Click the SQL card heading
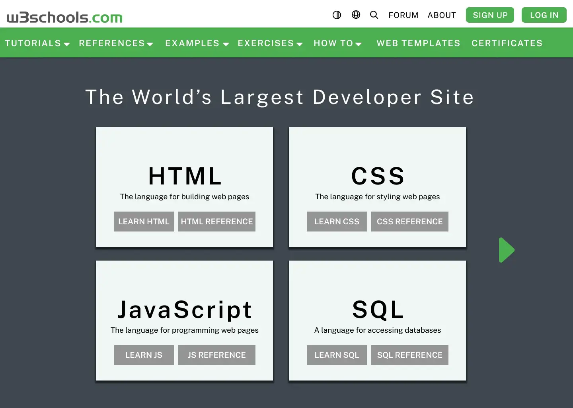This screenshot has height=408, width=573. (x=378, y=310)
